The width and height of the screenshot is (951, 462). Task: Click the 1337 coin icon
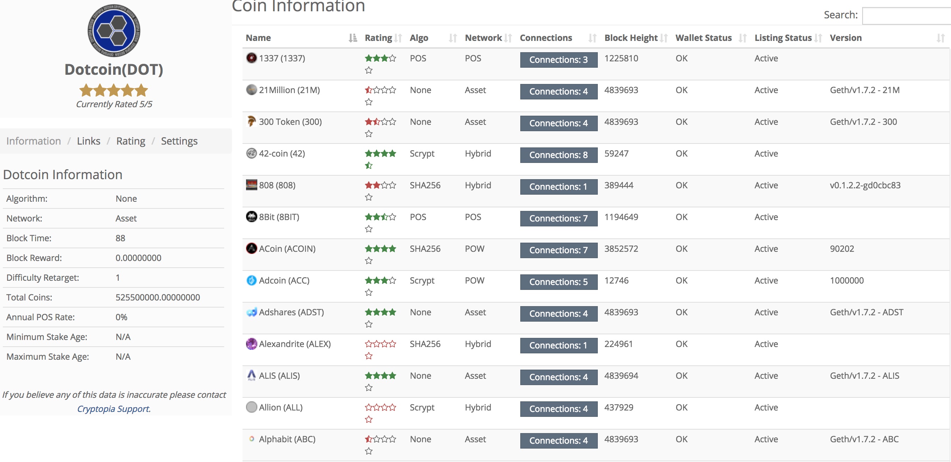pyautogui.click(x=251, y=58)
